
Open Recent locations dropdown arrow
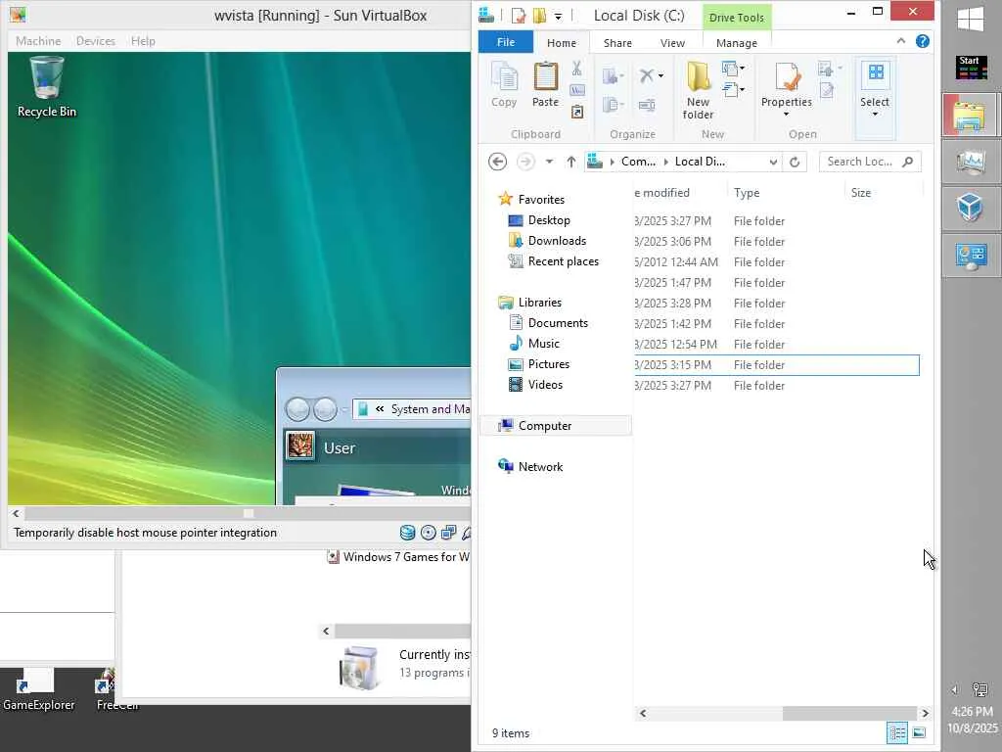coord(549,162)
